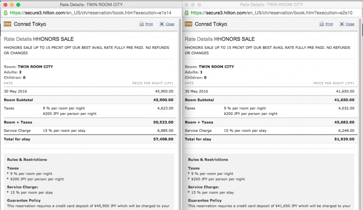Open the Print link in the 1-adult rate window
Screen dimensions: 363x210
point(329,24)
